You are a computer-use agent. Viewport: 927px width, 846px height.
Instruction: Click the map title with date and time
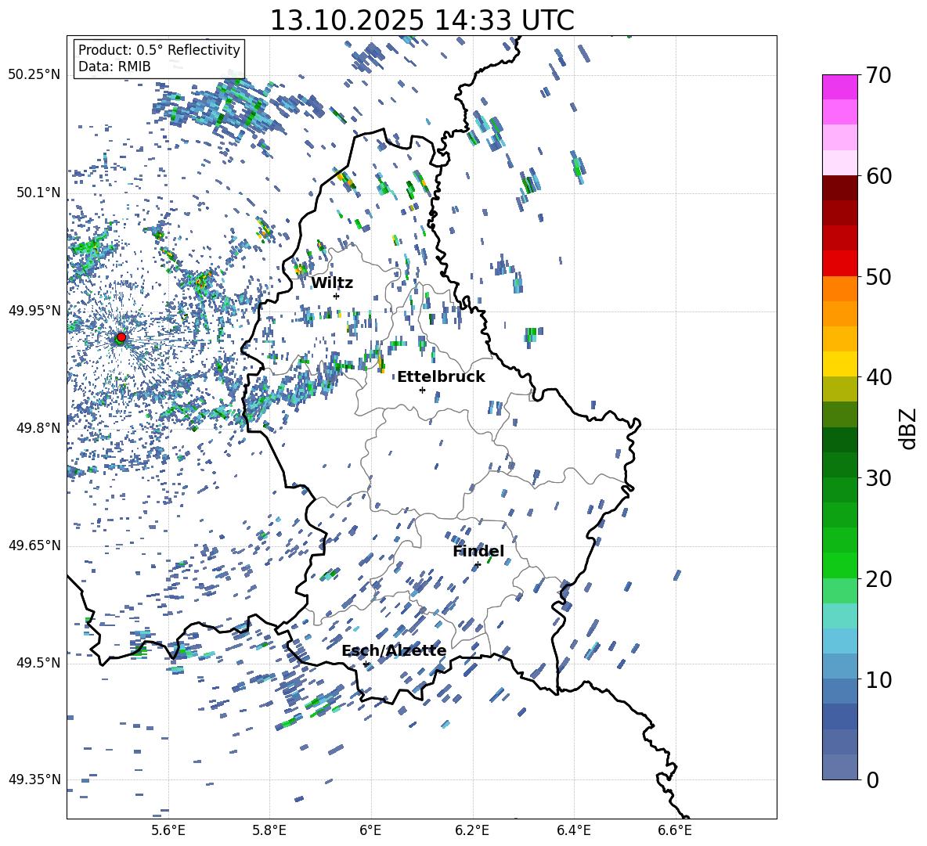421,20
